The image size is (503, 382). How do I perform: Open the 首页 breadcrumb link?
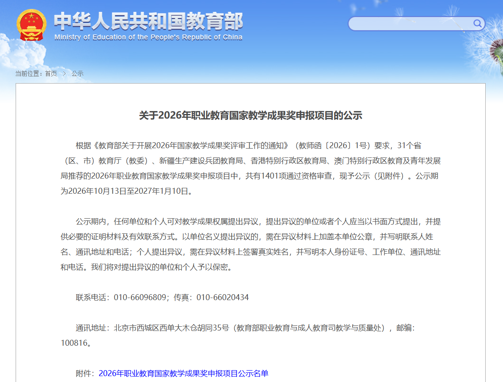51,74
